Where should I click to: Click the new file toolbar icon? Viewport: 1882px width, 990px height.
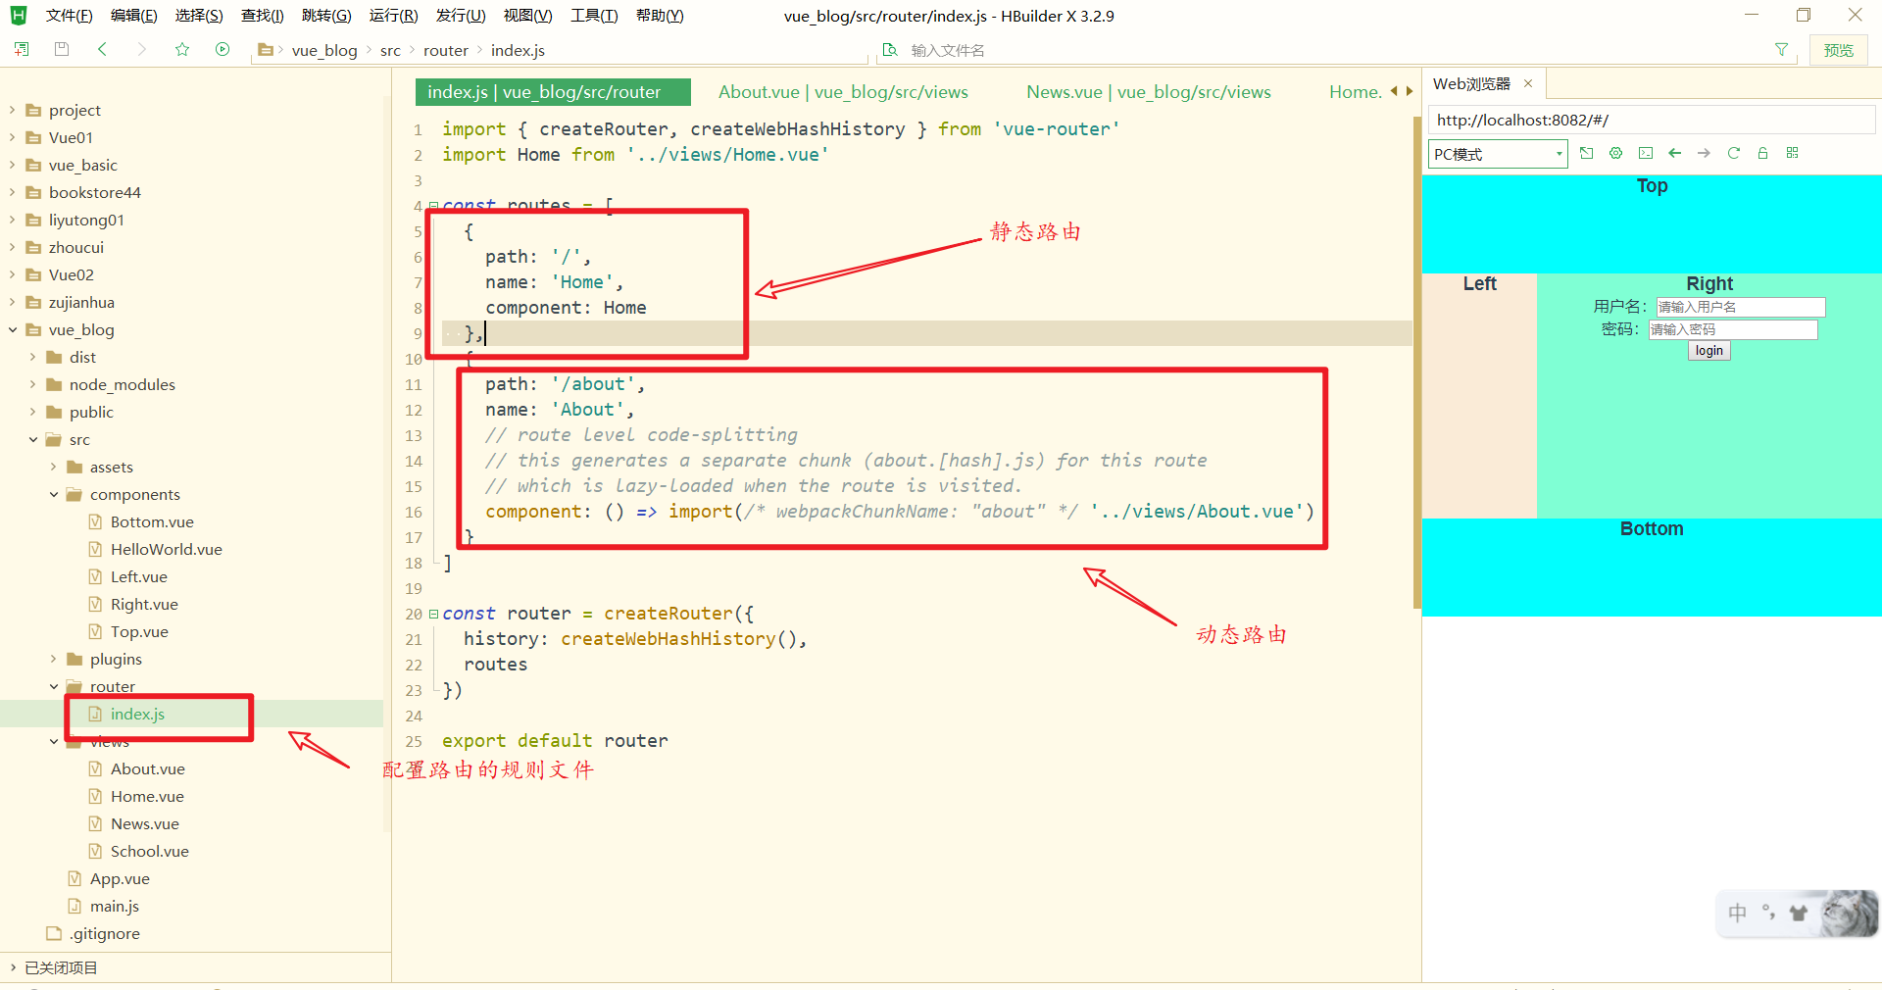point(22,49)
